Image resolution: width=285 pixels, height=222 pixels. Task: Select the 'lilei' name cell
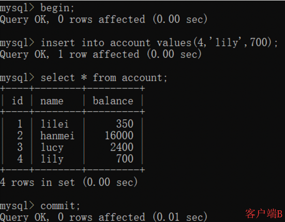pyautogui.click(x=54, y=124)
